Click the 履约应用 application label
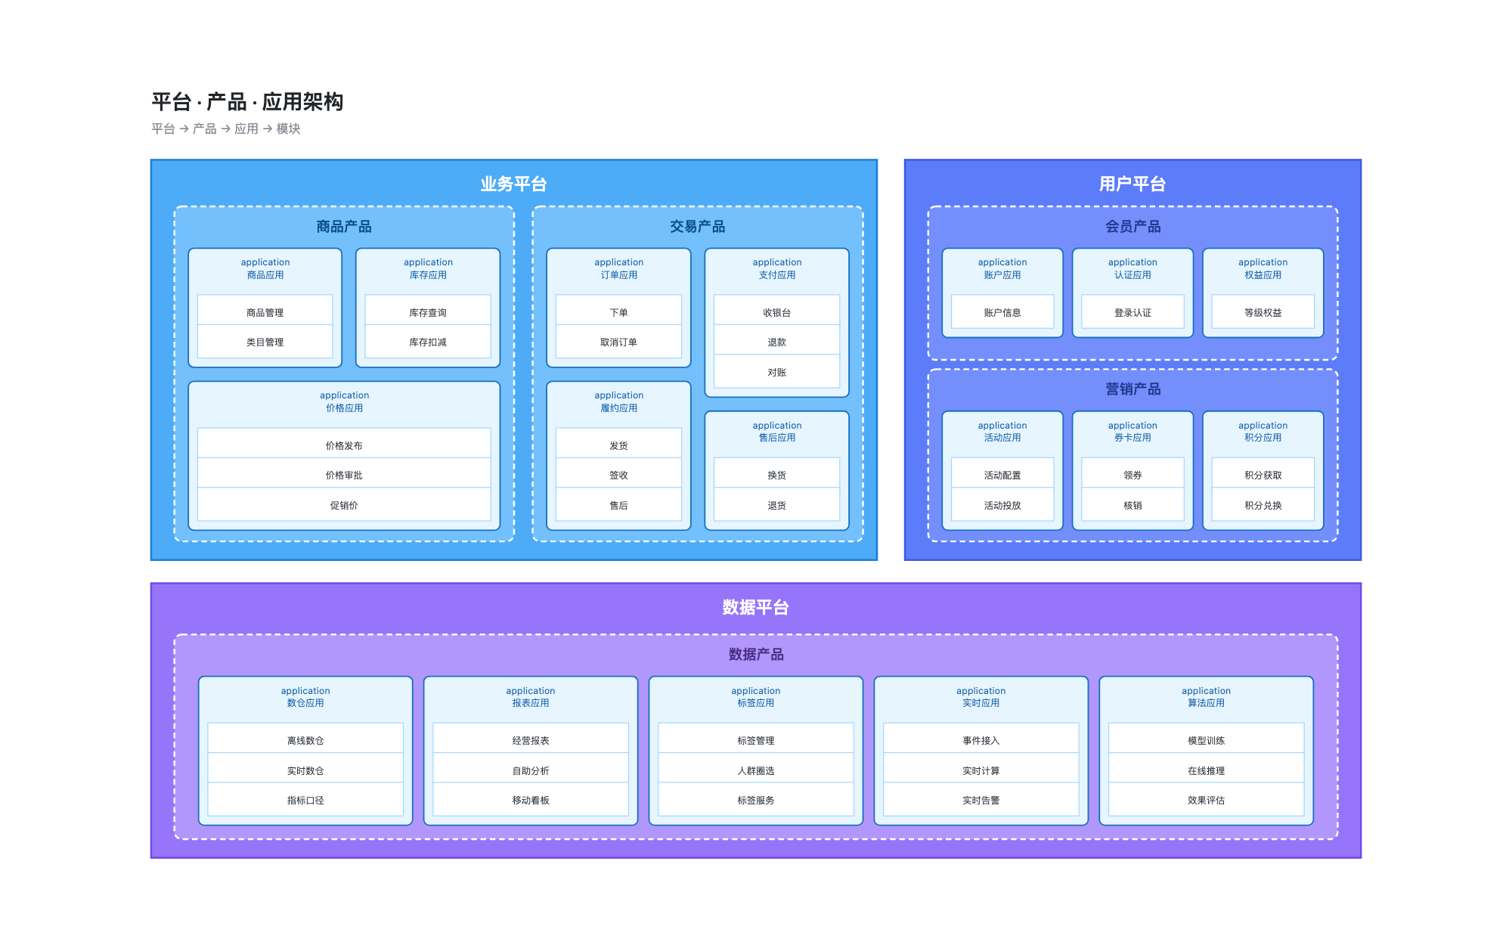1512x945 pixels. coord(618,408)
